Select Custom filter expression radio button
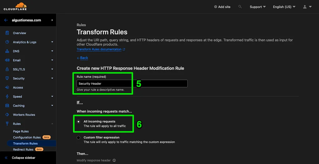Image resolution: width=319 pixels, height=164 pixels. pyautogui.click(x=79, y=138)
